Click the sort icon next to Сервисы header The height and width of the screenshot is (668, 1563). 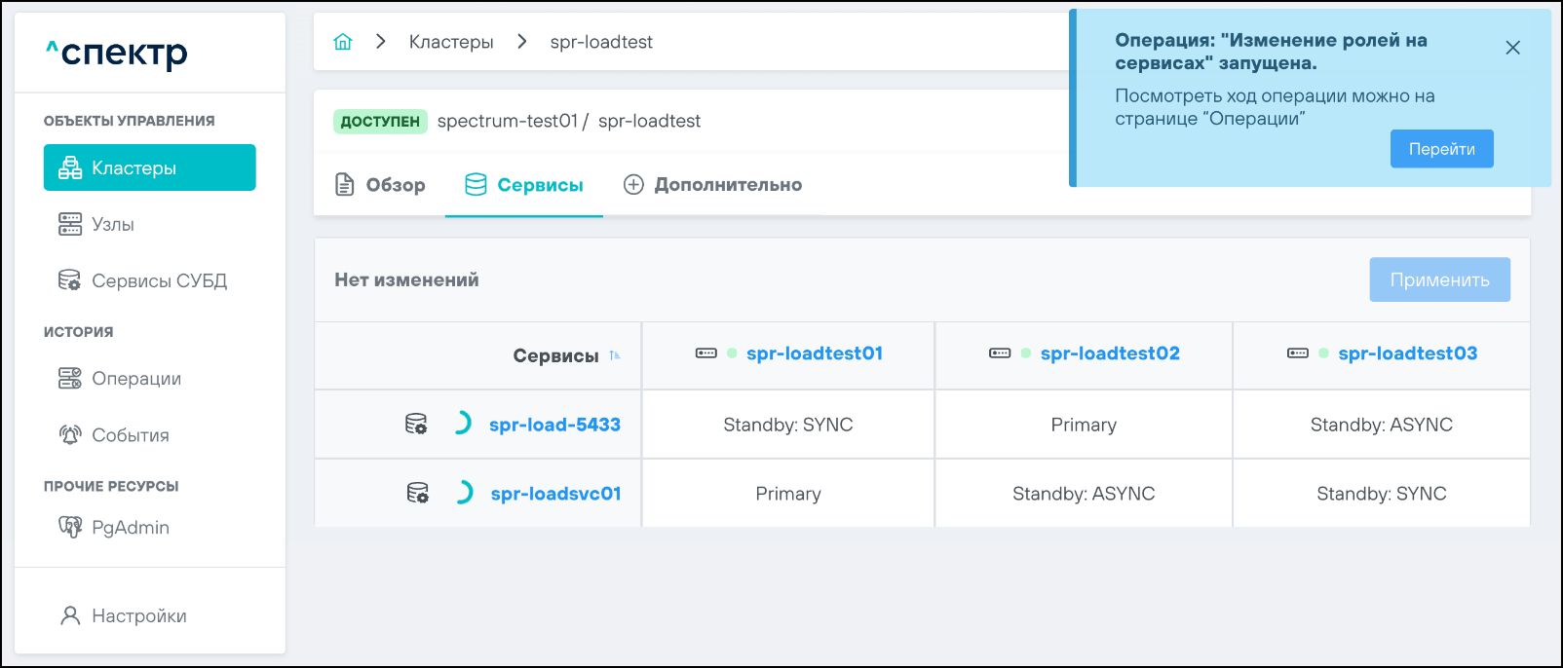click(x=615, y=355)
